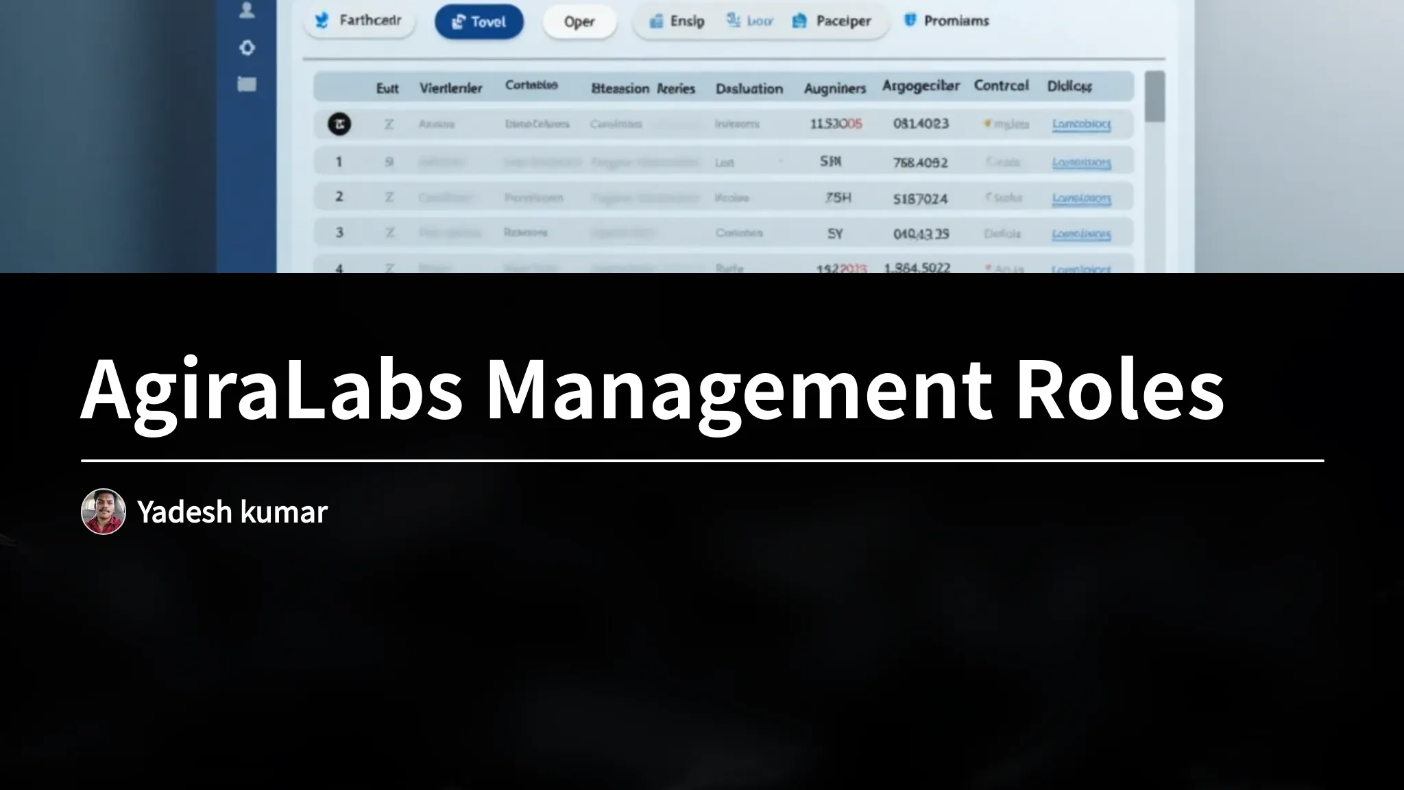Switch to the Paceiper tab
Viewport: 1404px width, 790px height.
[x=832, y=21]
